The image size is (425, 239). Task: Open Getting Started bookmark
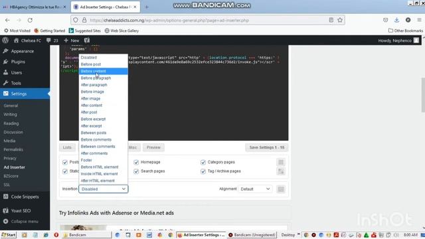coord(50,31)
